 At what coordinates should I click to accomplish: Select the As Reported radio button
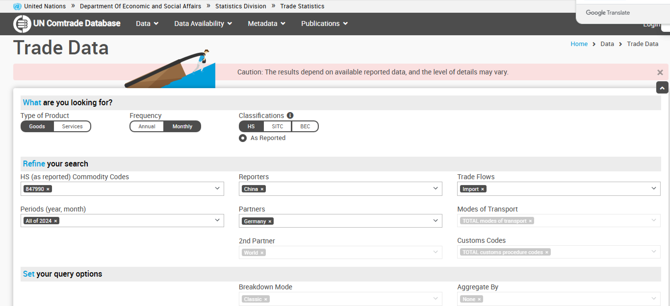coord(243,138)
